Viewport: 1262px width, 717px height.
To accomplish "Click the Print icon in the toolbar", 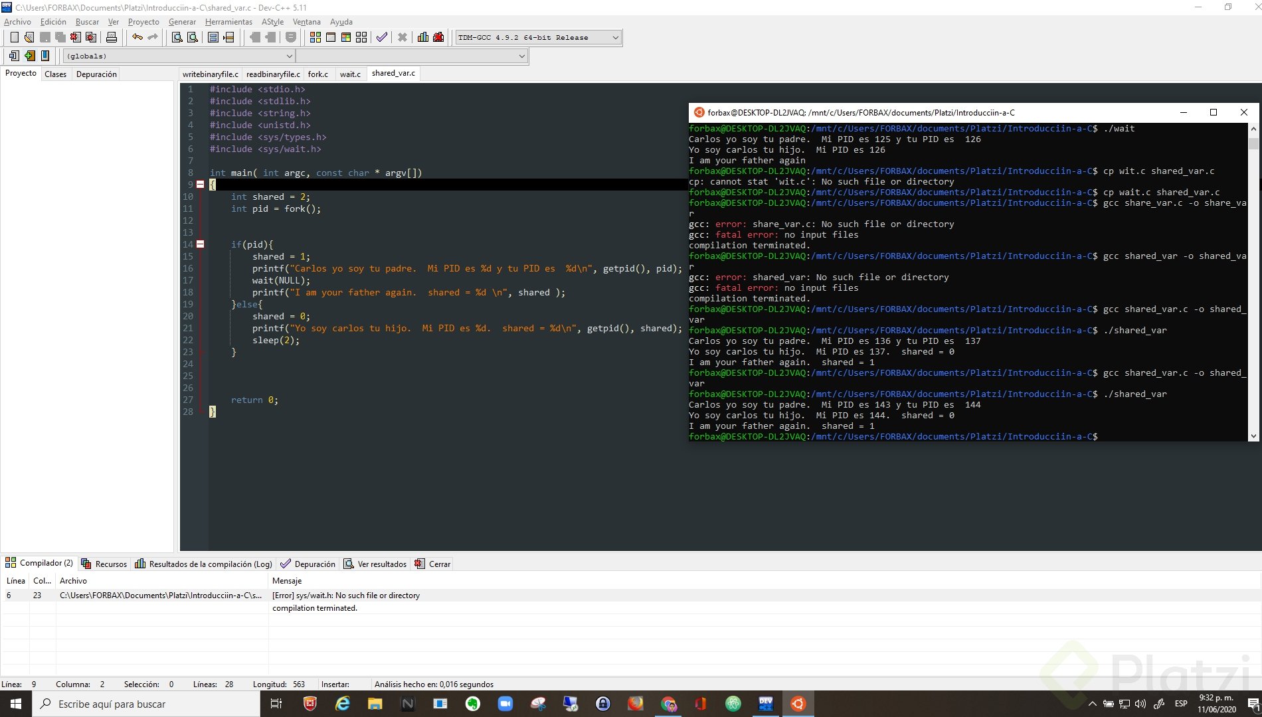I will pos(112,37).
